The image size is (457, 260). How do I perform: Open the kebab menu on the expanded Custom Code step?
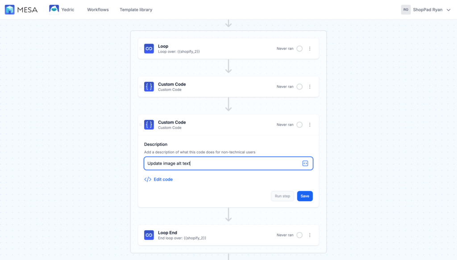coord(310,124)
